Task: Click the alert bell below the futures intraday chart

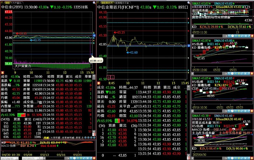Action: coord(99,83)
